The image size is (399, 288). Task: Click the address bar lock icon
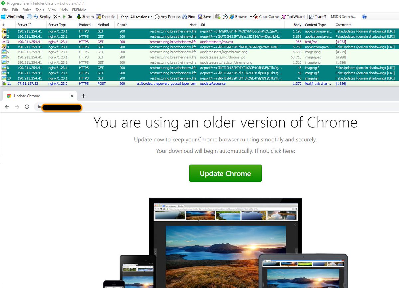pos(39,107)
